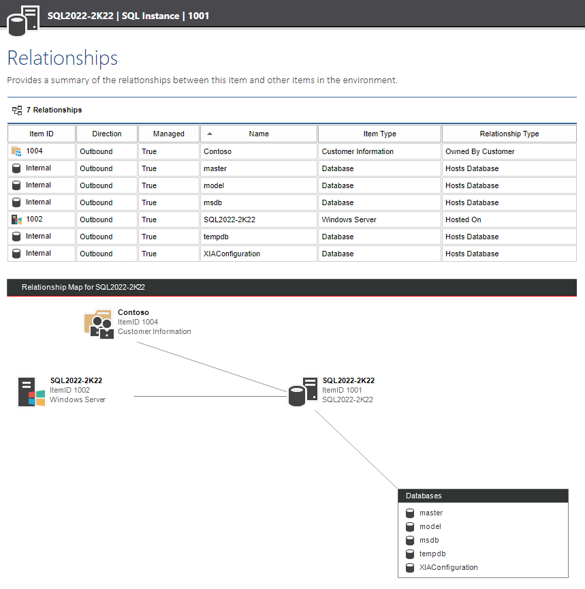Click the SQL Instance header icon
Viewport: 585px width, 589px height.
tap(23, 21)
